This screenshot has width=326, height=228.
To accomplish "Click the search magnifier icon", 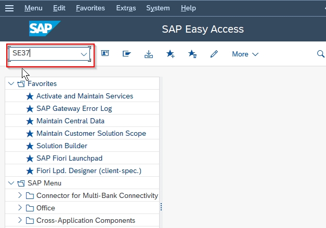I will tap(321, 54).
